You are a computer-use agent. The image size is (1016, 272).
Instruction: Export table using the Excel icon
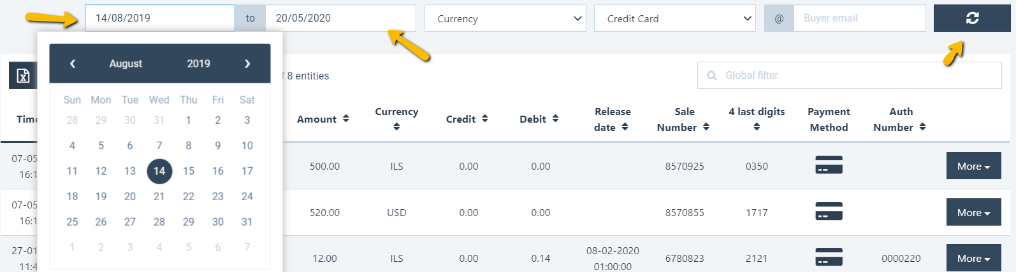click(x=23, y=76)
